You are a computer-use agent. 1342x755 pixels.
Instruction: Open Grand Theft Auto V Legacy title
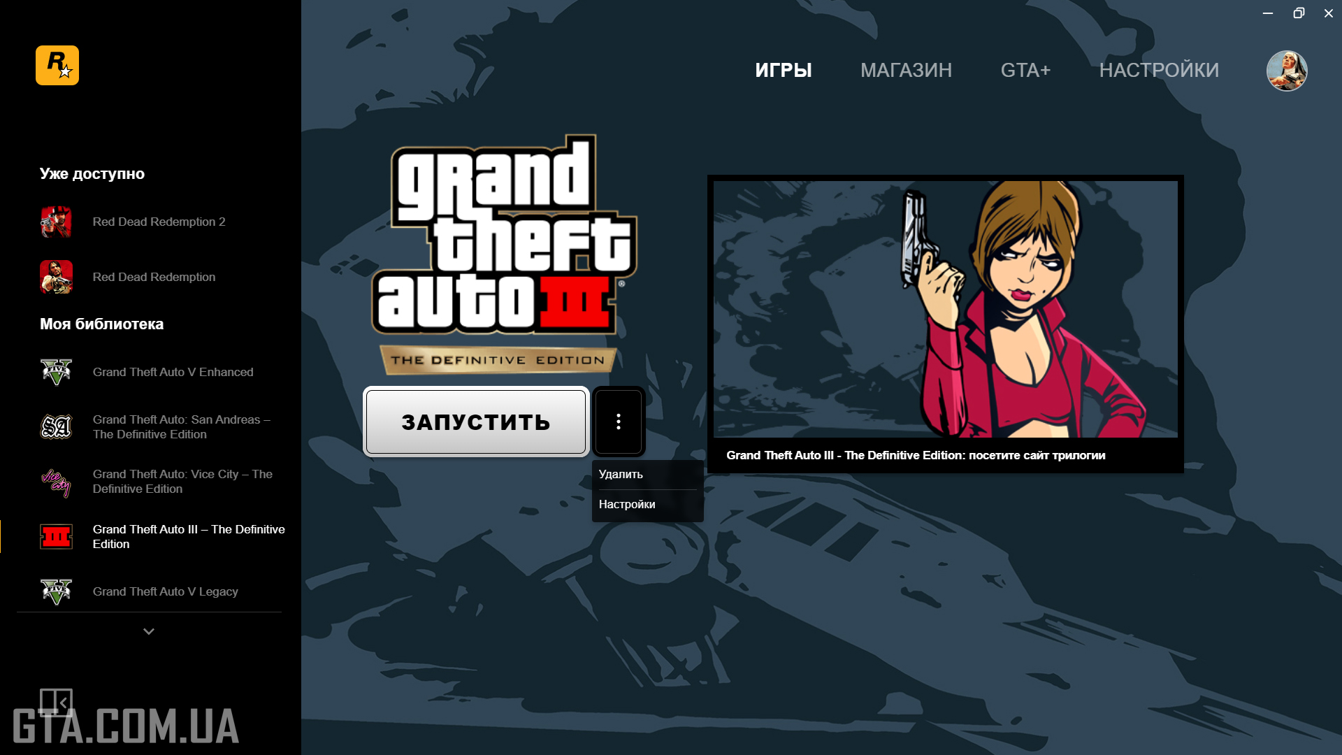(165, 591)
